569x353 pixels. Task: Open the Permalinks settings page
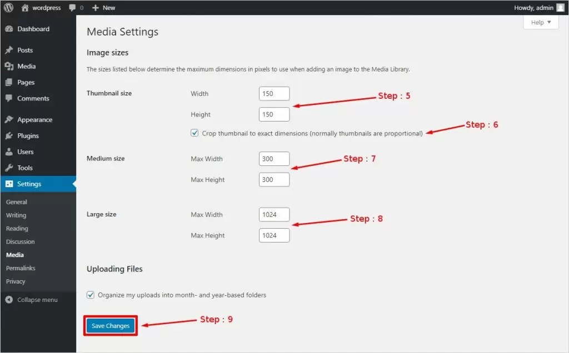click(x=21, y=268)
